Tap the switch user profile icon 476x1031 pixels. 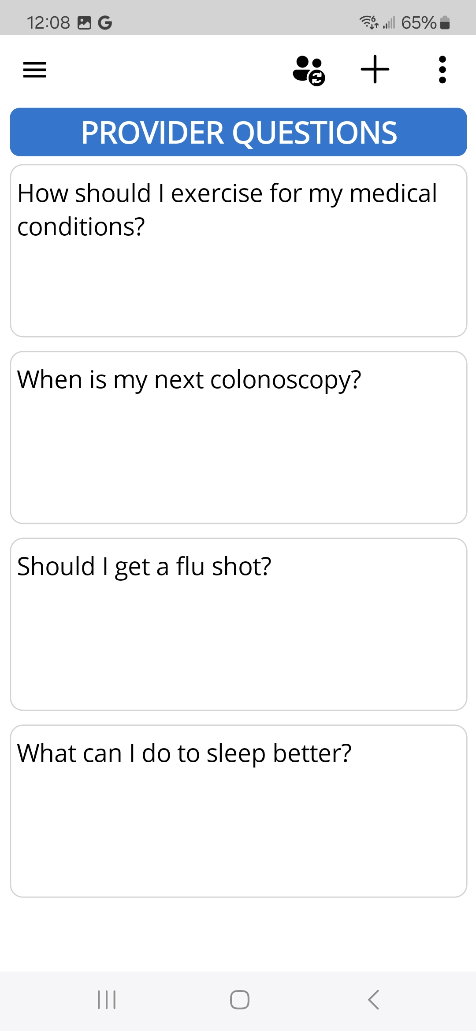[309, 70]
